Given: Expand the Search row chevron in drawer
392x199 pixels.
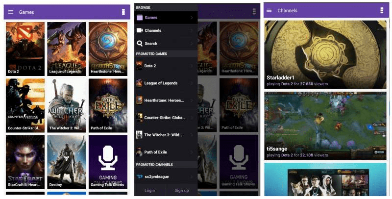Looking at the screenshot, I should point(192,44).
